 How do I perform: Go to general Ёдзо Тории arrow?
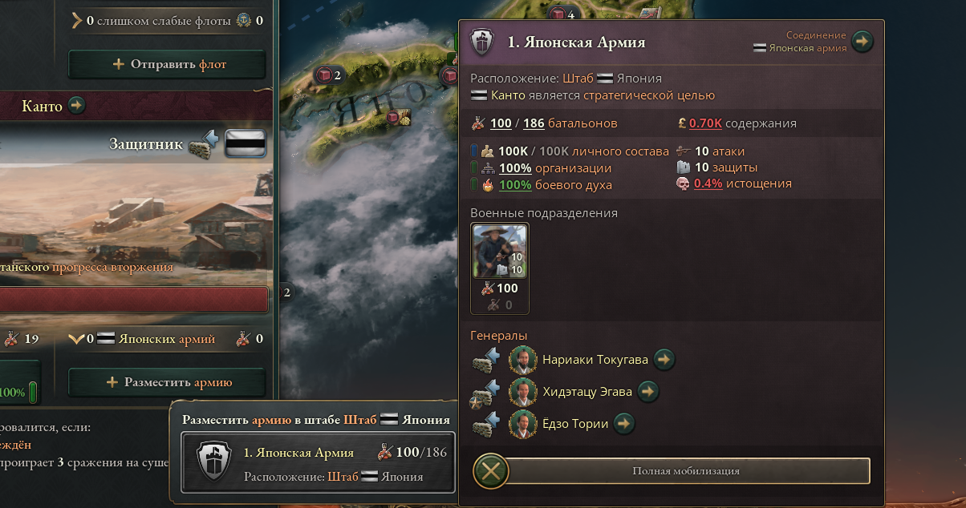click(x=624, y=423)
